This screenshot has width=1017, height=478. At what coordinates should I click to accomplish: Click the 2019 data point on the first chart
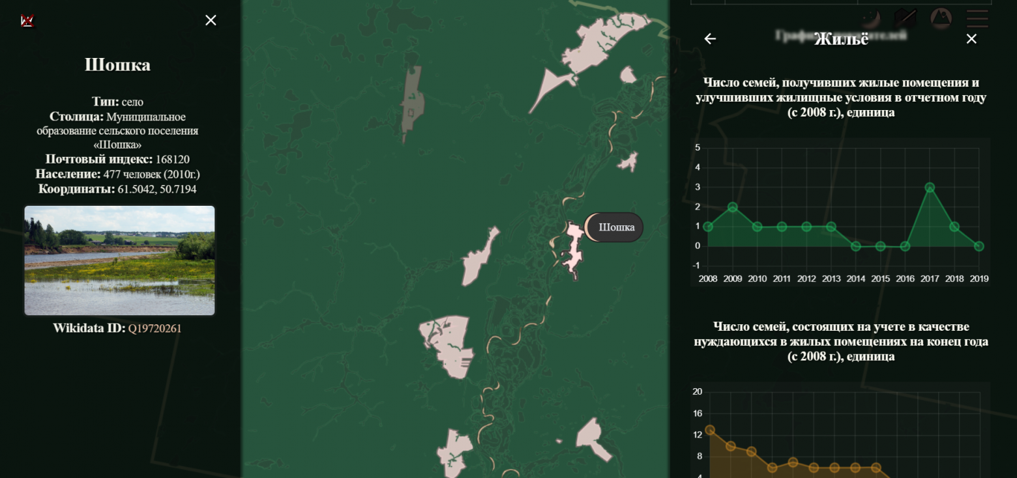pyautogui.click(x=979, y=246)
